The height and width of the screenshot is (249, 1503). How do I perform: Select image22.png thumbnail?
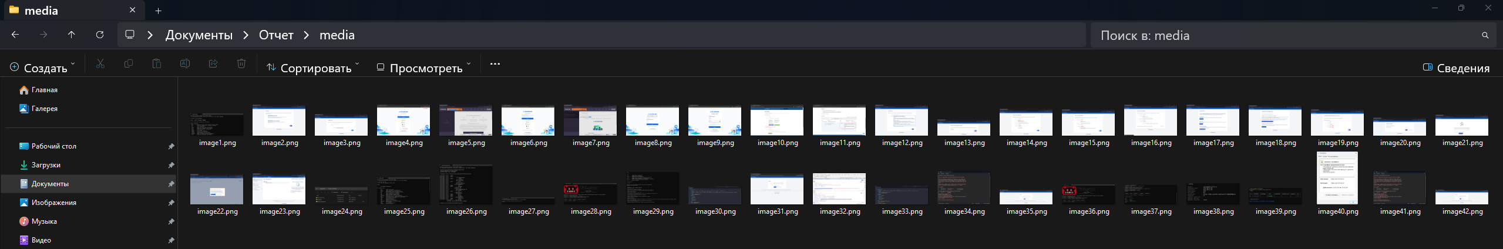pyautogui.click(x=217, y=189)
